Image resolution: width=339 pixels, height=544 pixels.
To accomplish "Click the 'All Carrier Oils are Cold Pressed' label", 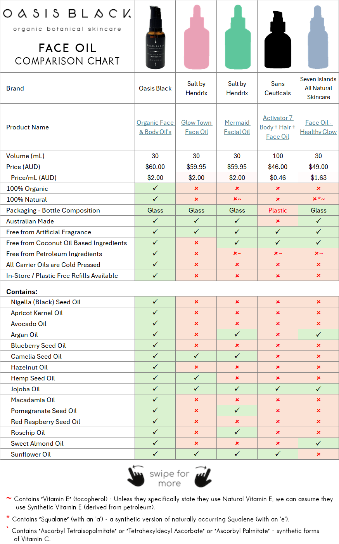I will [53, 265].
